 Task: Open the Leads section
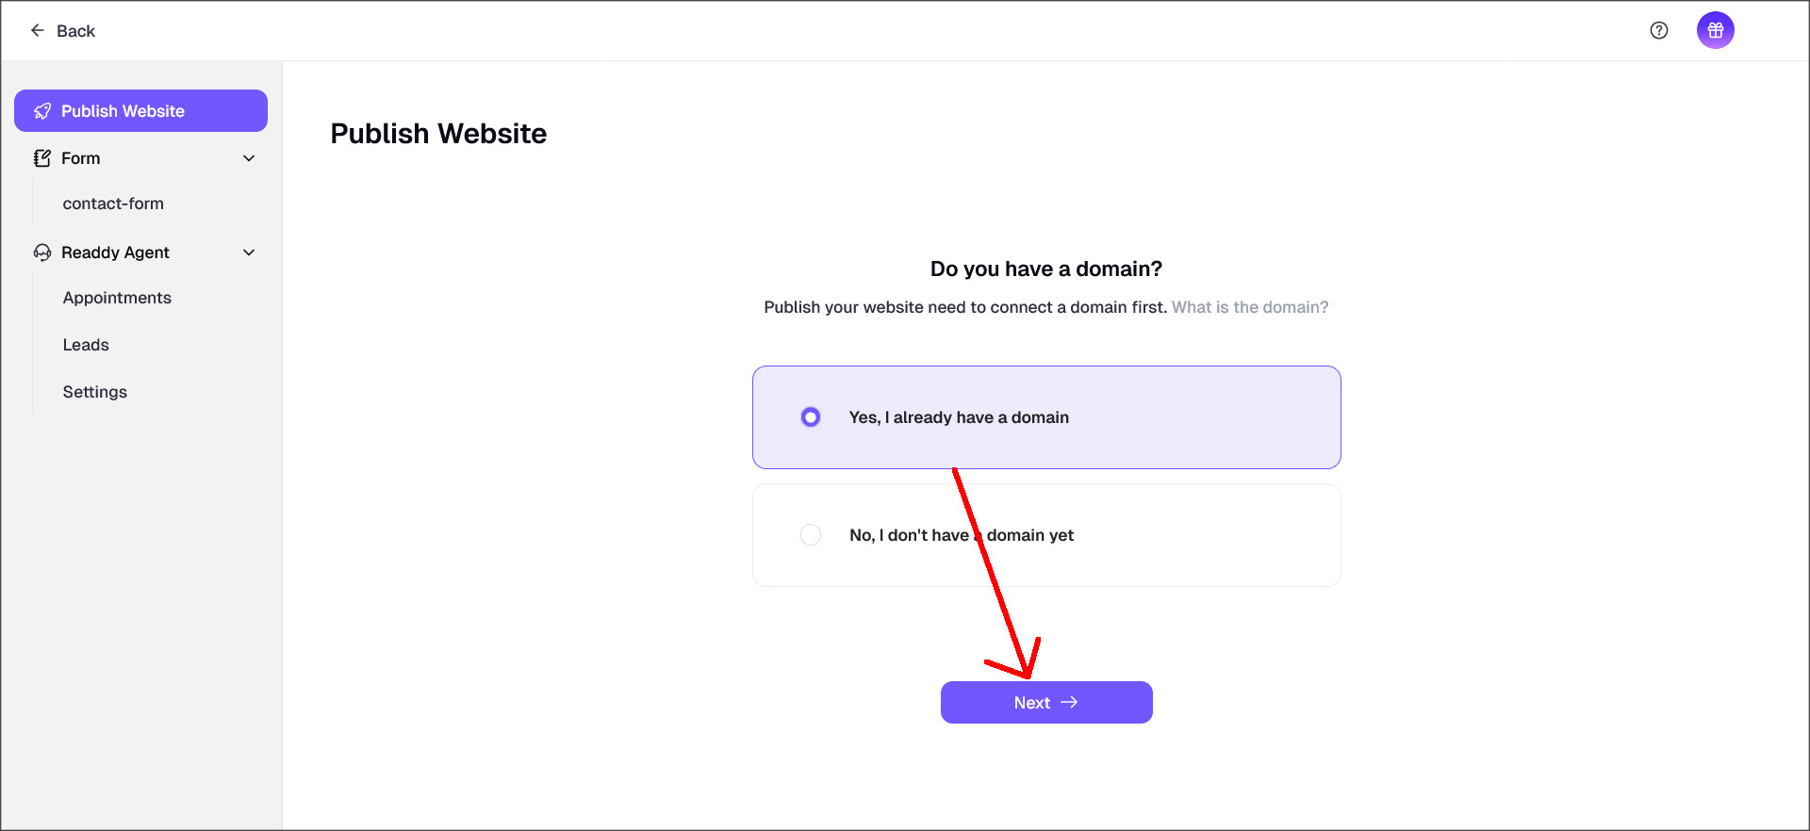tap(86, 345)
